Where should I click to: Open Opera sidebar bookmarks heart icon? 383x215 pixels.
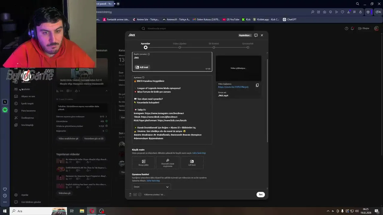click(5, 189)
